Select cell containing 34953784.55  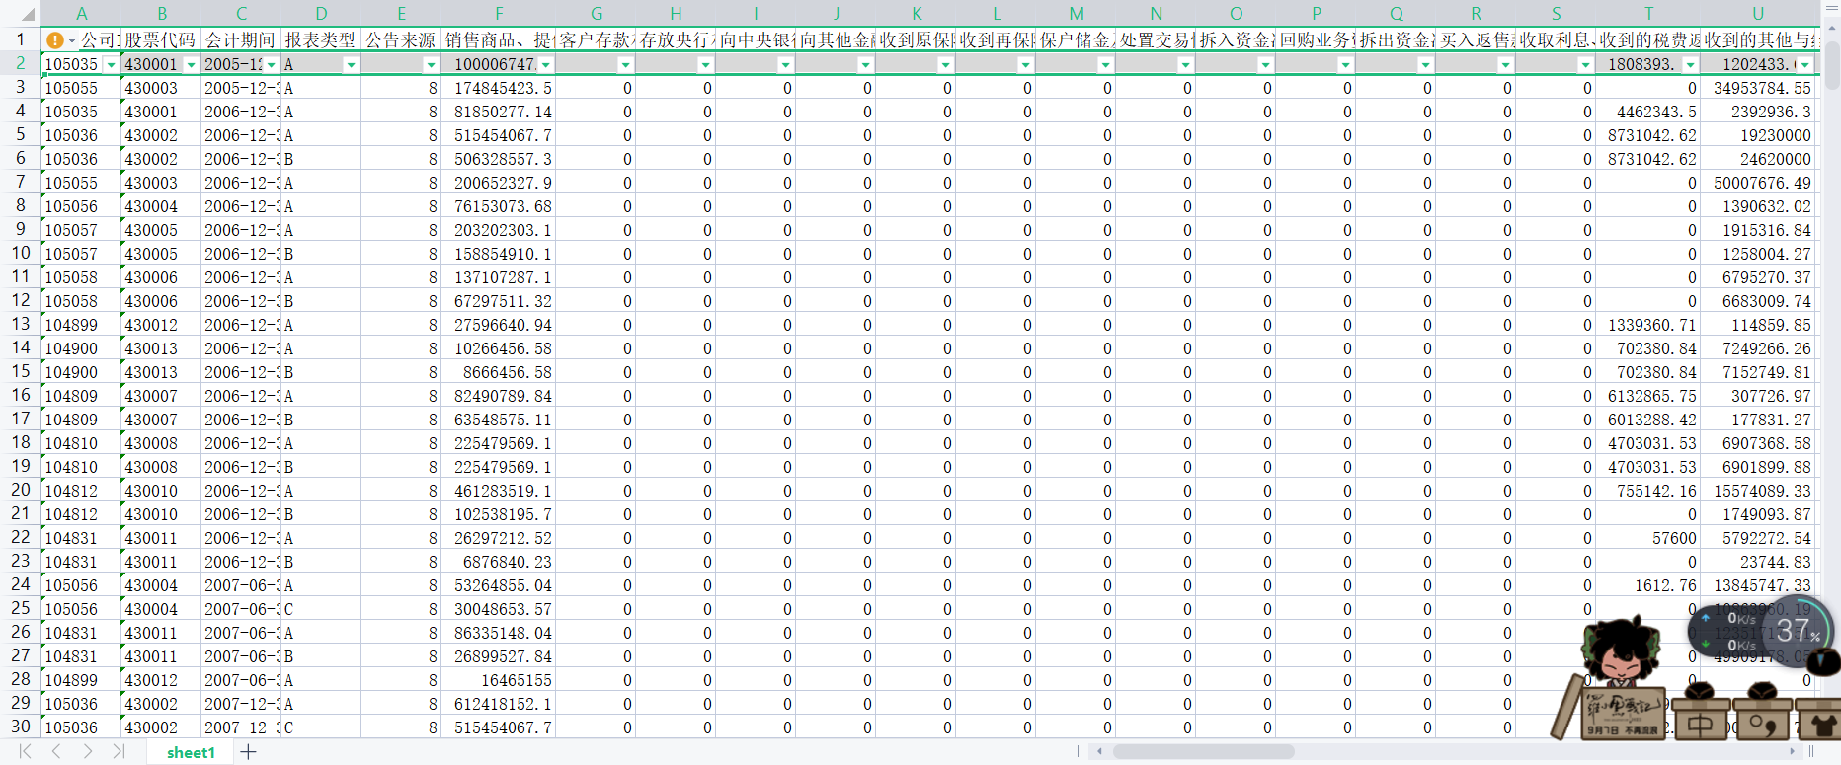pos(1758,88)
